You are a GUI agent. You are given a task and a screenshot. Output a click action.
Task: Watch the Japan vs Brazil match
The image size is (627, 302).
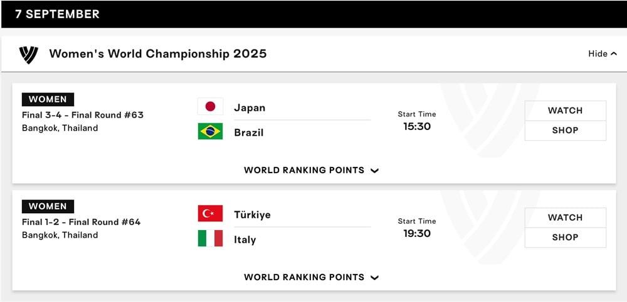565,111
